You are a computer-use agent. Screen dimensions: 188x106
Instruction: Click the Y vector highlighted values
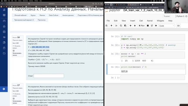[x=41, y=47]
